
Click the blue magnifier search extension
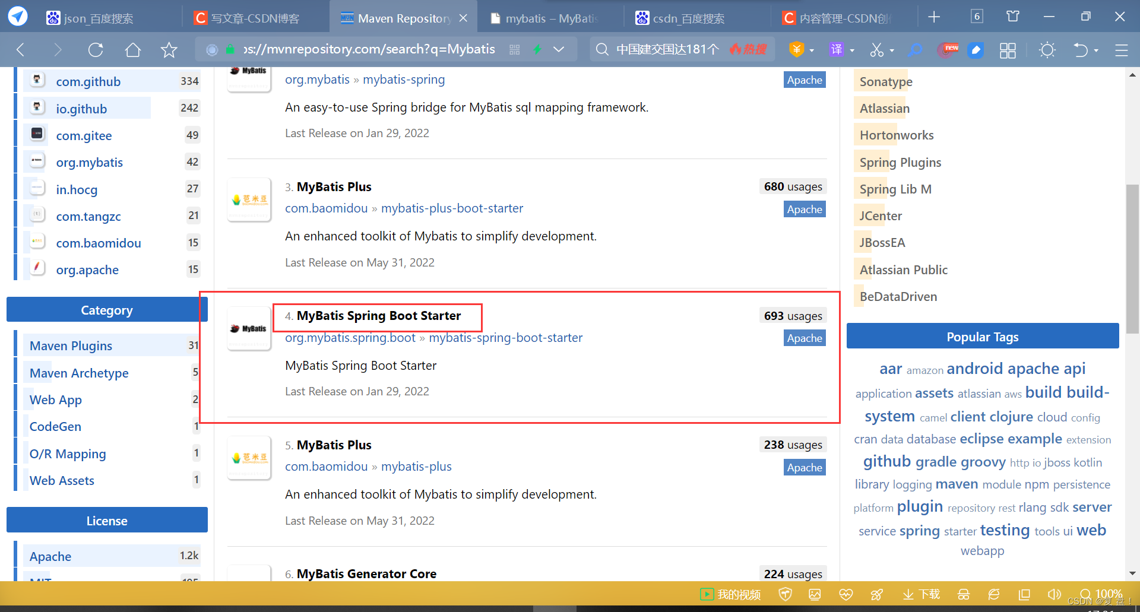tap(916, 50)
